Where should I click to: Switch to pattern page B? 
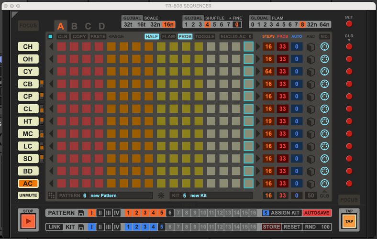pos(74,26)
